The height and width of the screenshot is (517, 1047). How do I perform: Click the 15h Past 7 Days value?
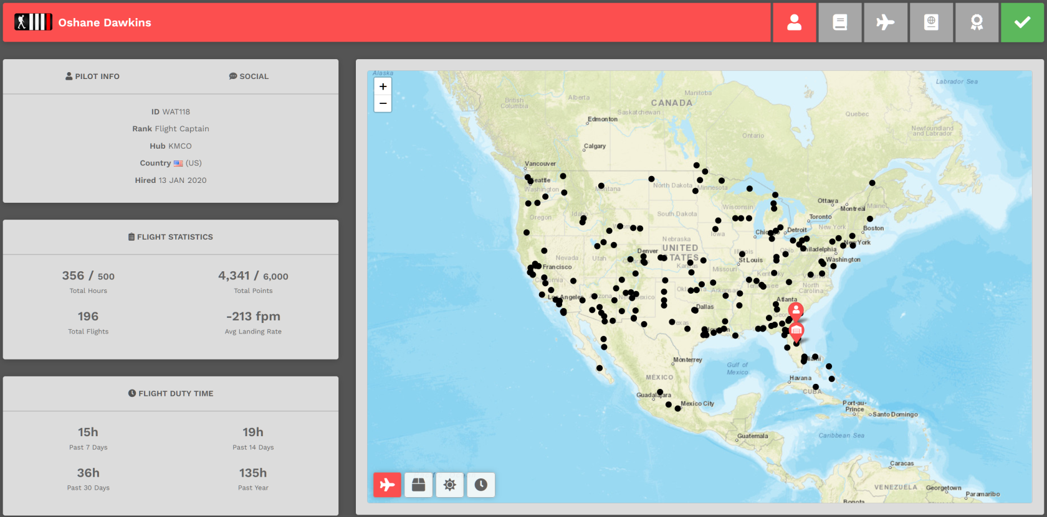click(88, 432)
